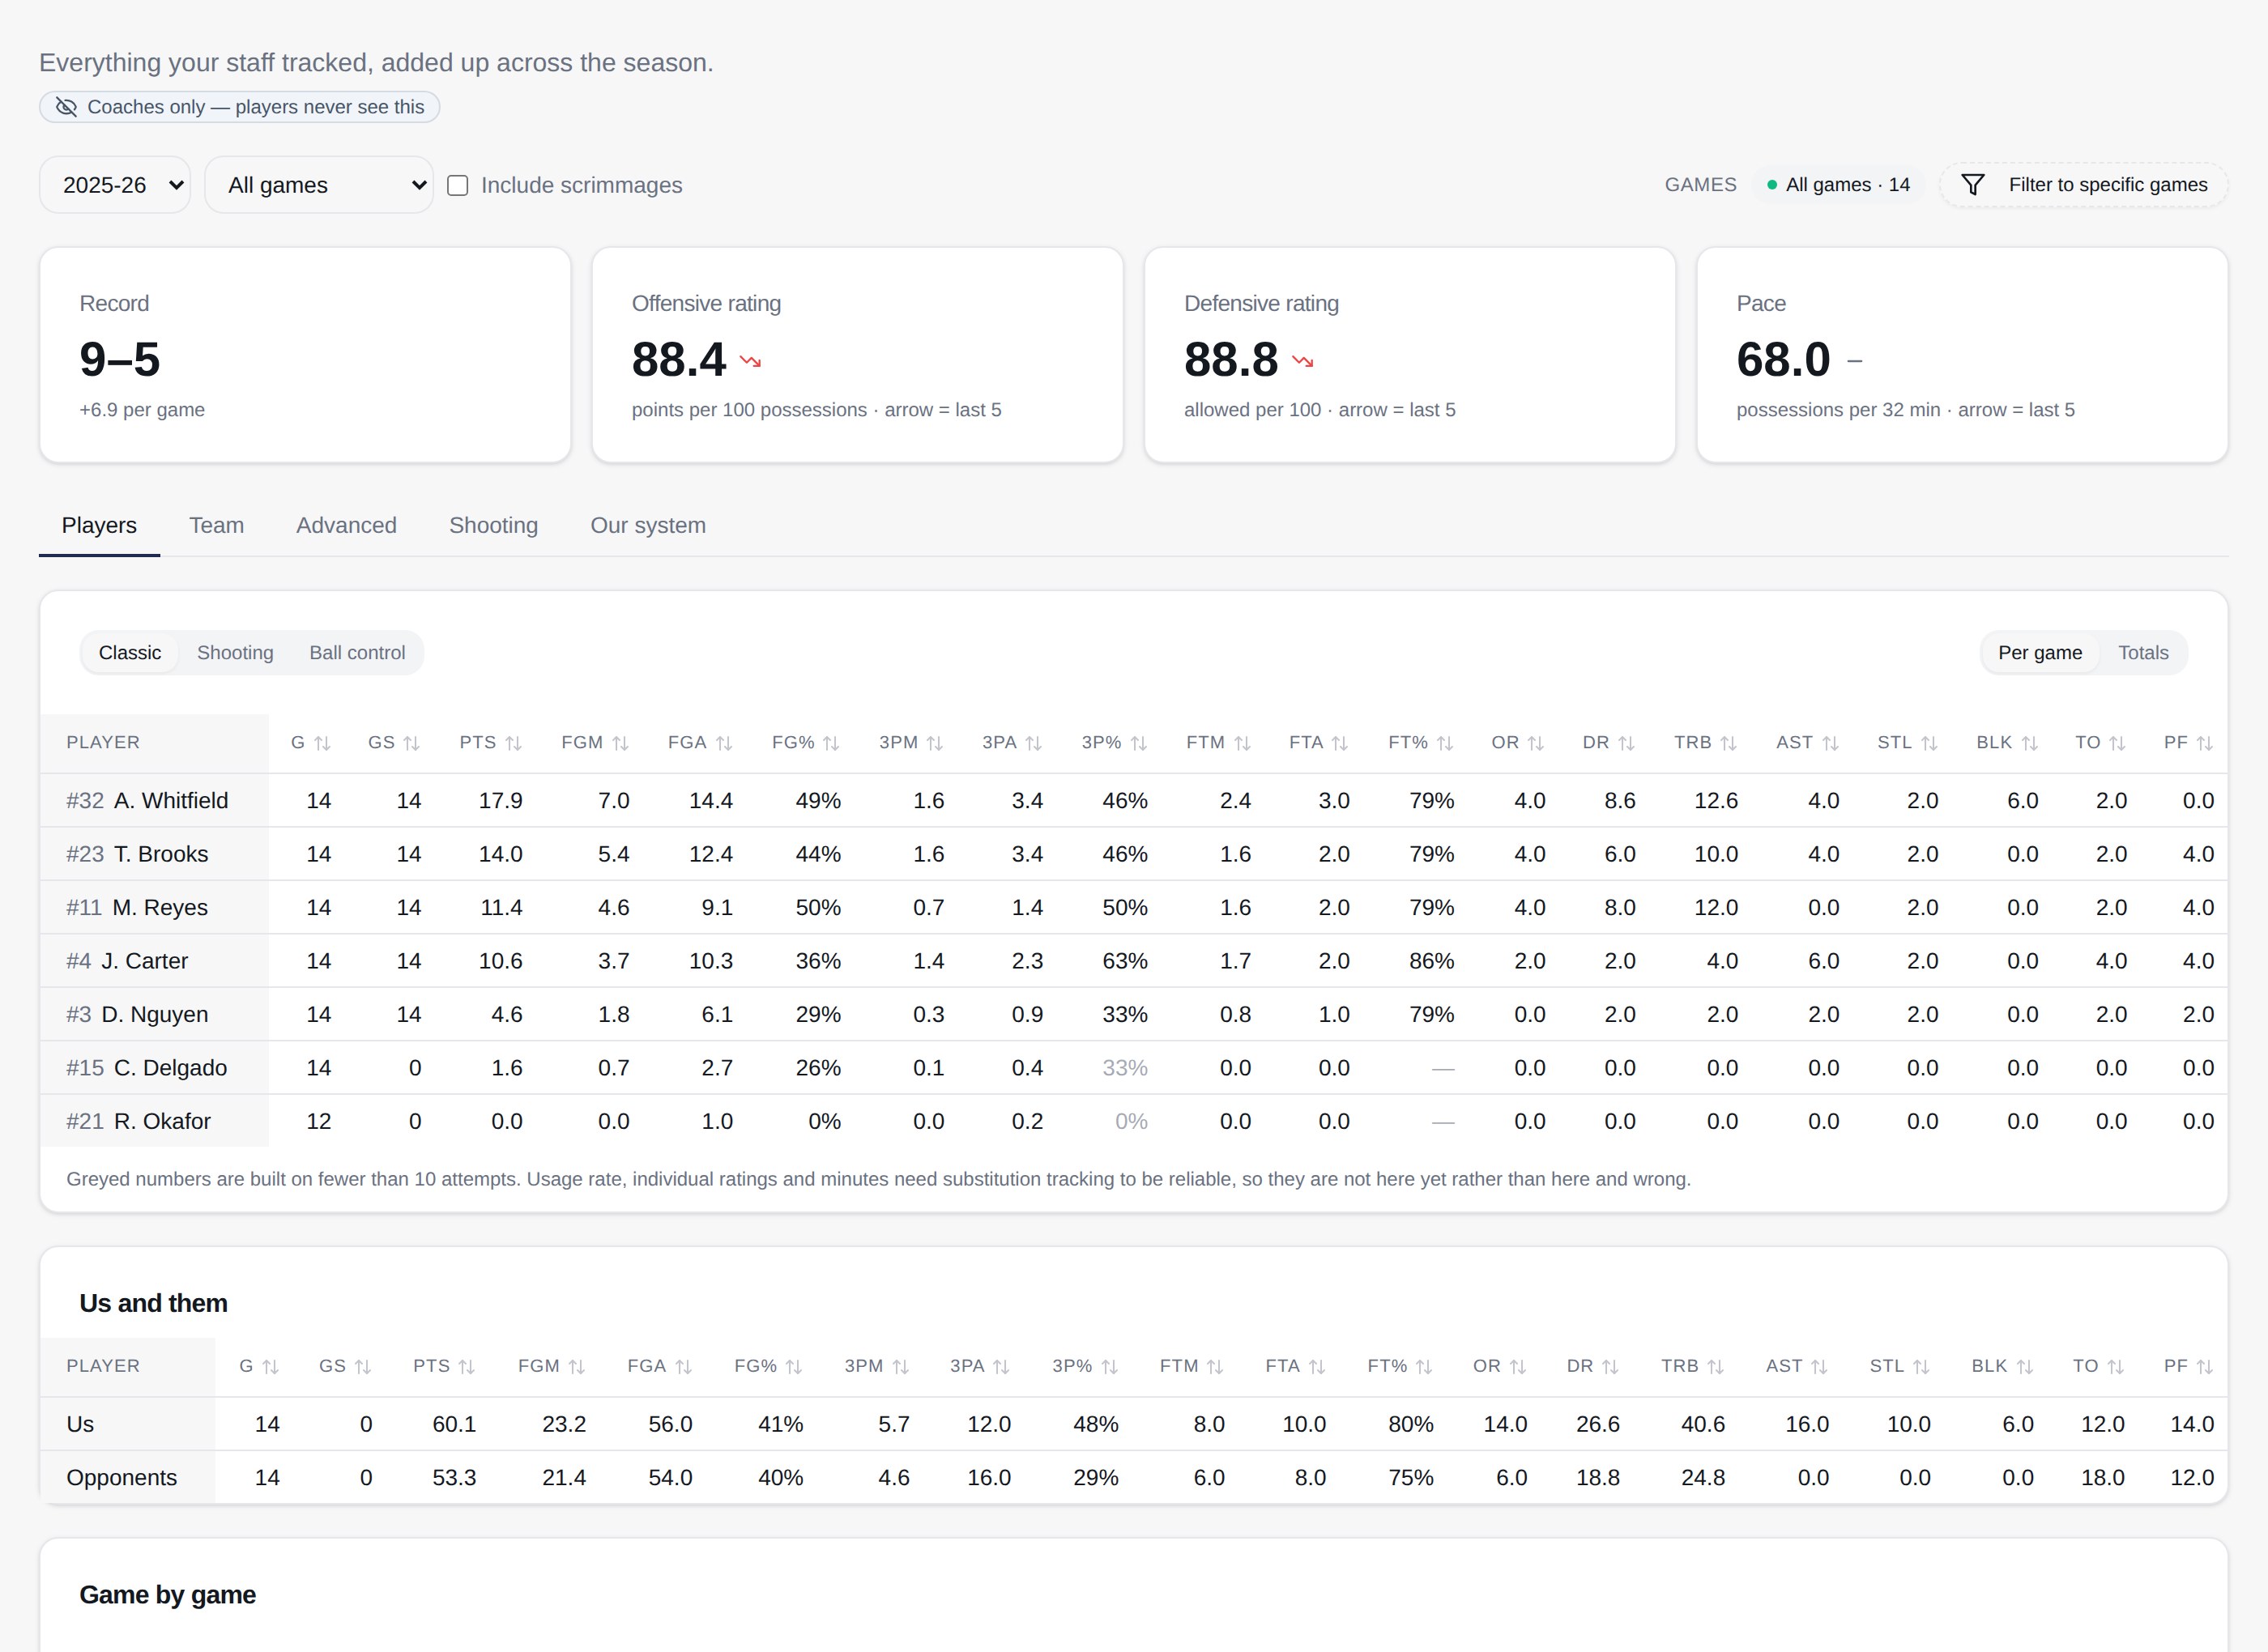Sort Players table by TO sort icon

tap(2117, 743)
